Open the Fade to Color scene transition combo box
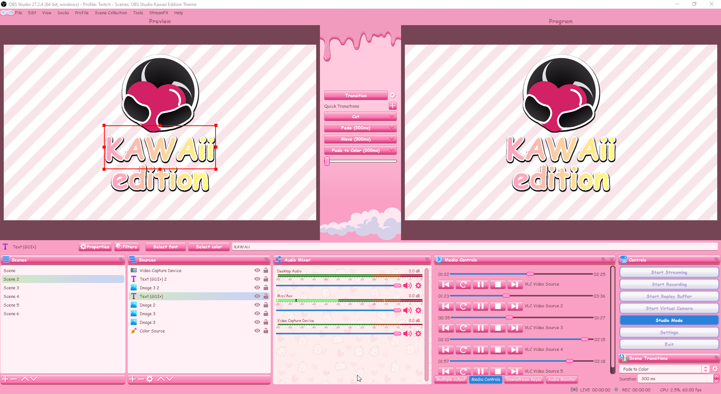This screenshot has width=721, height=394. (664, 369)
